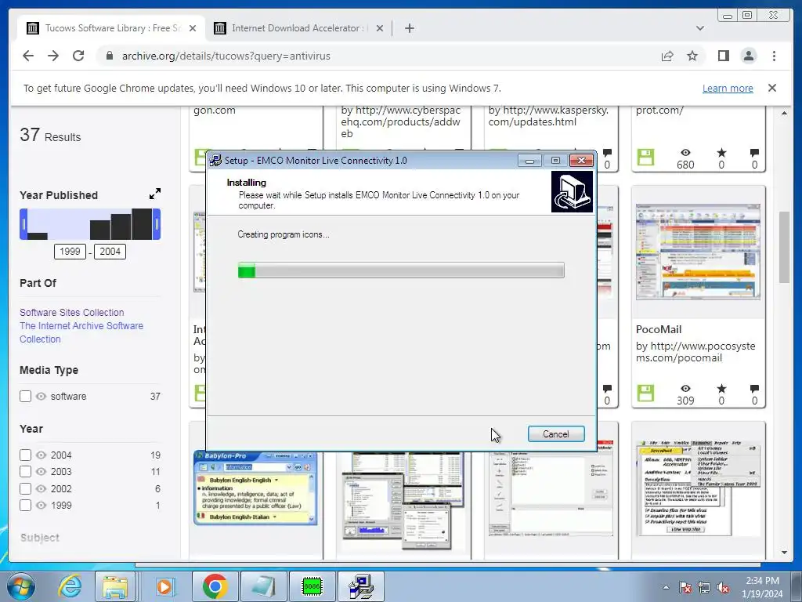Show hidden system tray icons

coord(666,587)
